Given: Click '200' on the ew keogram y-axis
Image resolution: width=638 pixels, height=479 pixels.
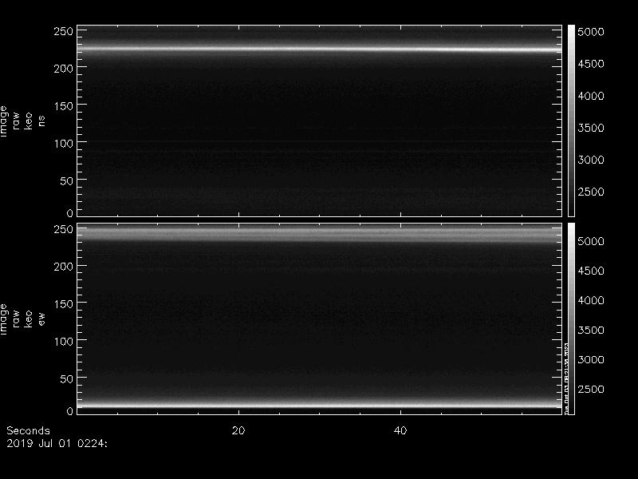Looking at the screenshot, I should coord(64,267).
